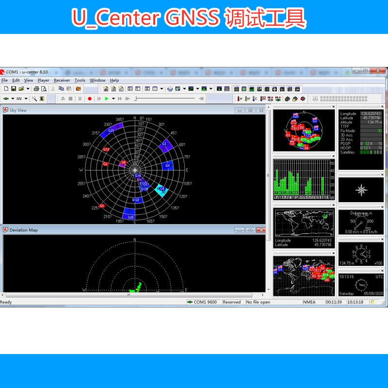Expand the Table view dropdown arrow
This screenshot has width=388, height=388.
(162, 89)
